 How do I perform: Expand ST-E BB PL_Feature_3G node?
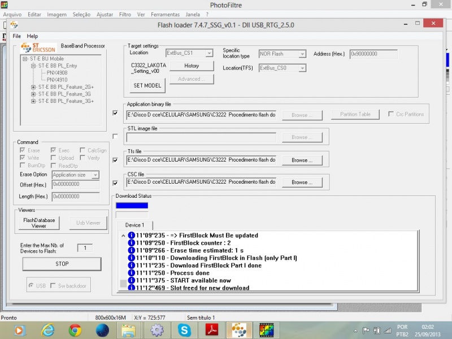click(33, 94)
